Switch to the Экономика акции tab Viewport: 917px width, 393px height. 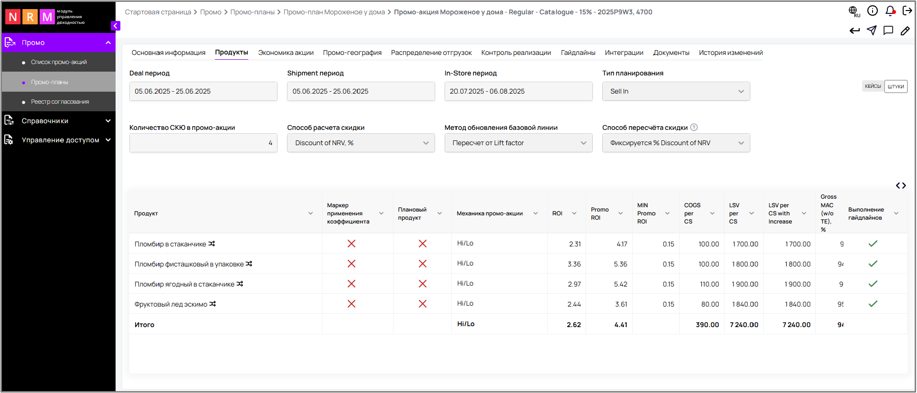point(286,53)
